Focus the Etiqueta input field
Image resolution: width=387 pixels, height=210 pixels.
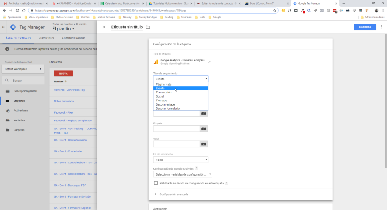click(x=176, y=129)
